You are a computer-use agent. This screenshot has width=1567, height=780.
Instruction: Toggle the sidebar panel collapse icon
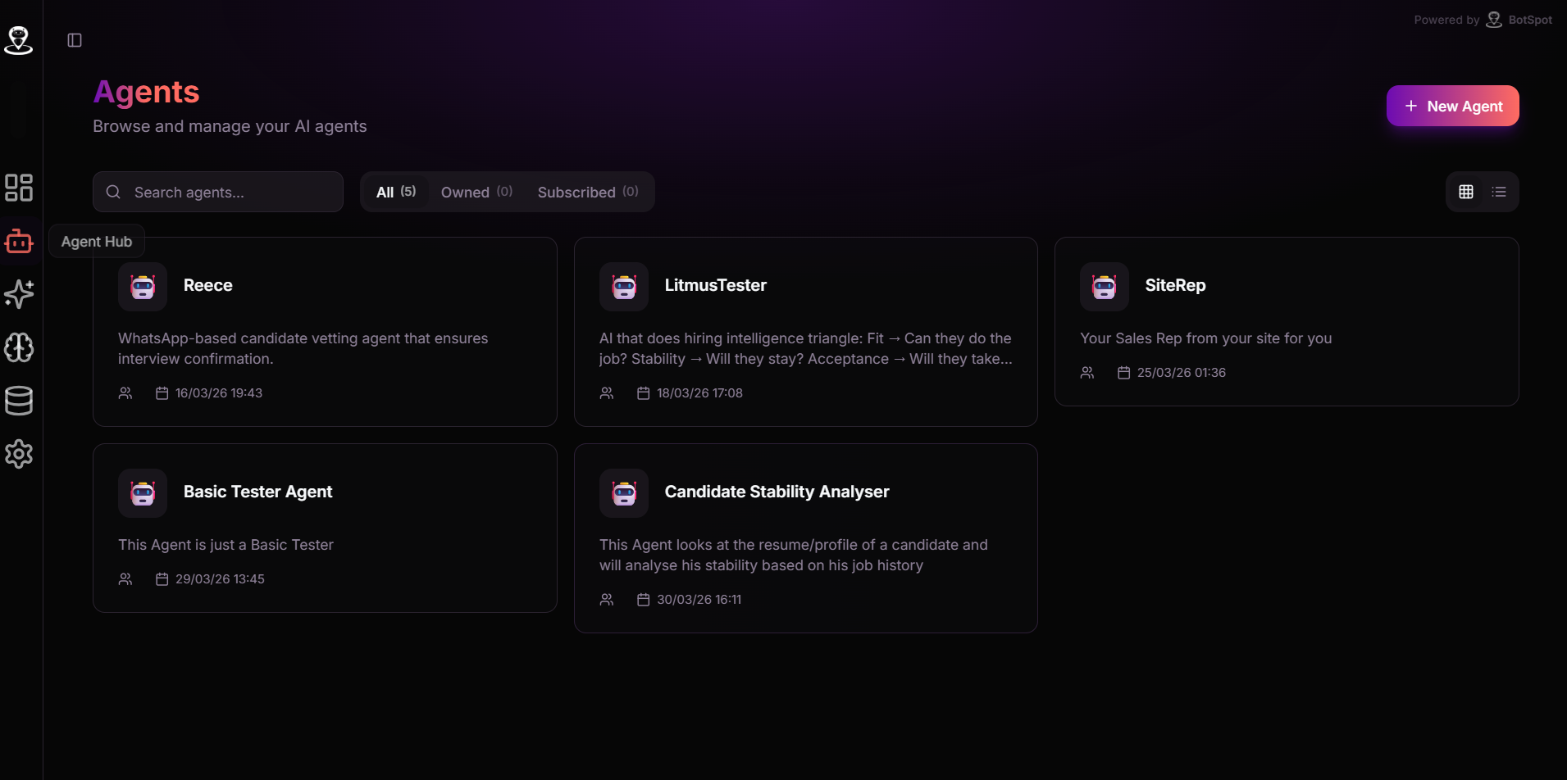75,40
